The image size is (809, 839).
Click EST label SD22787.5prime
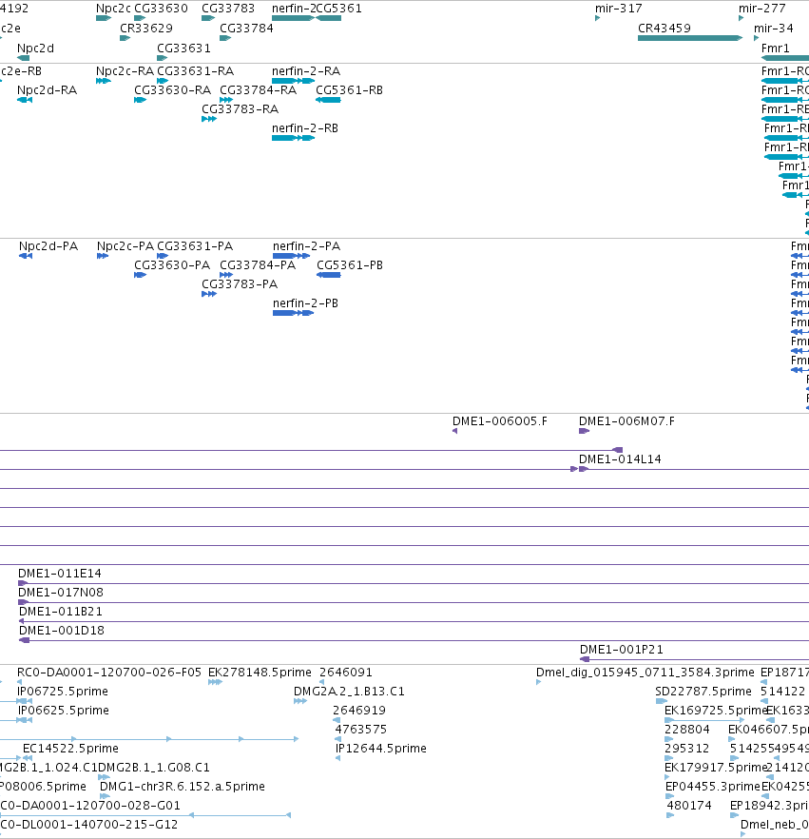point(703,692)
